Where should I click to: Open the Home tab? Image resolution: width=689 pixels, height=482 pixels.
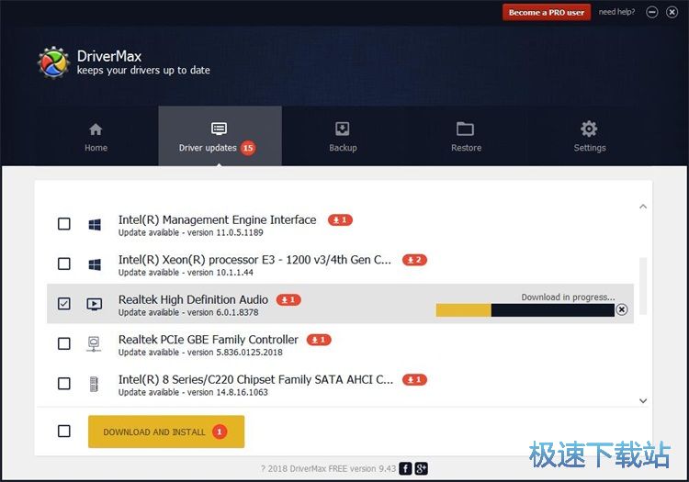pyautogui.click(x=96, y=137)
